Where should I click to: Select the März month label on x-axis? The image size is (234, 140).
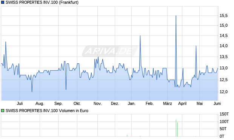168,103
